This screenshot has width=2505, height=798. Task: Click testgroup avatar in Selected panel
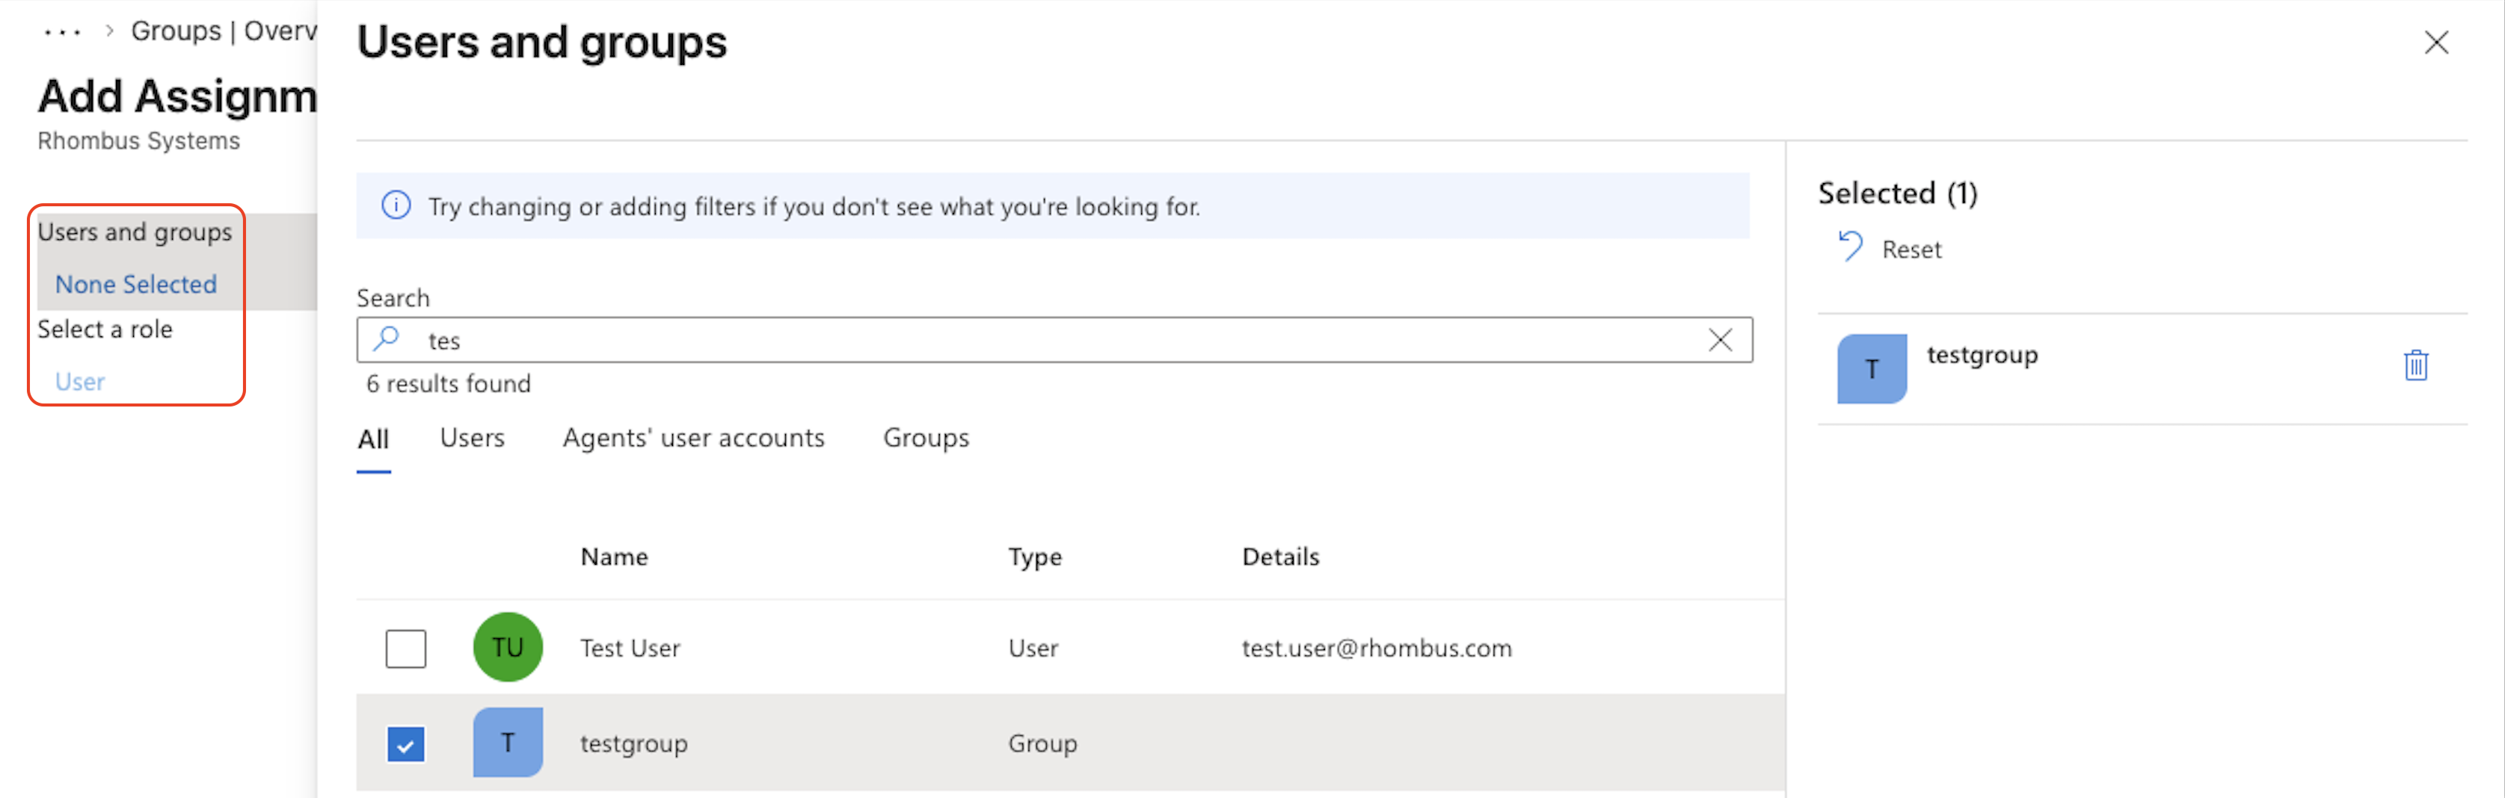click(x=1871, y=368)
